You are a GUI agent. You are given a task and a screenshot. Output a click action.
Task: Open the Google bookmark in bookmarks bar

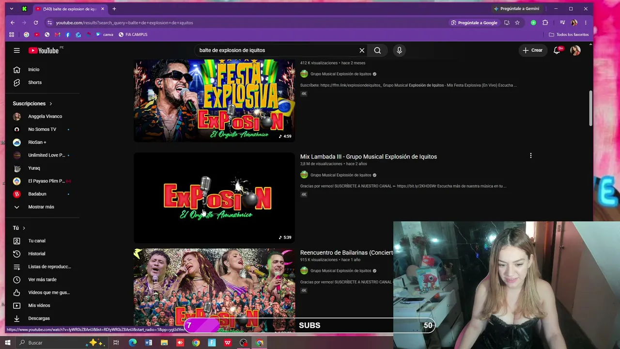[27, 35]
